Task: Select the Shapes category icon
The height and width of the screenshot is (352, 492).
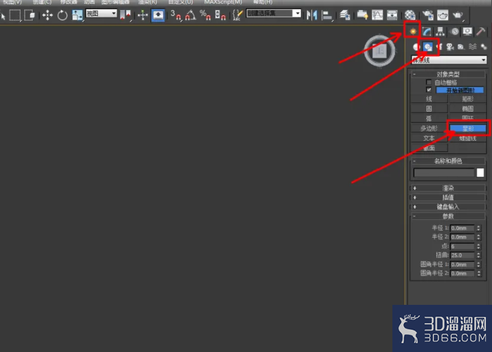Action: 428,47
